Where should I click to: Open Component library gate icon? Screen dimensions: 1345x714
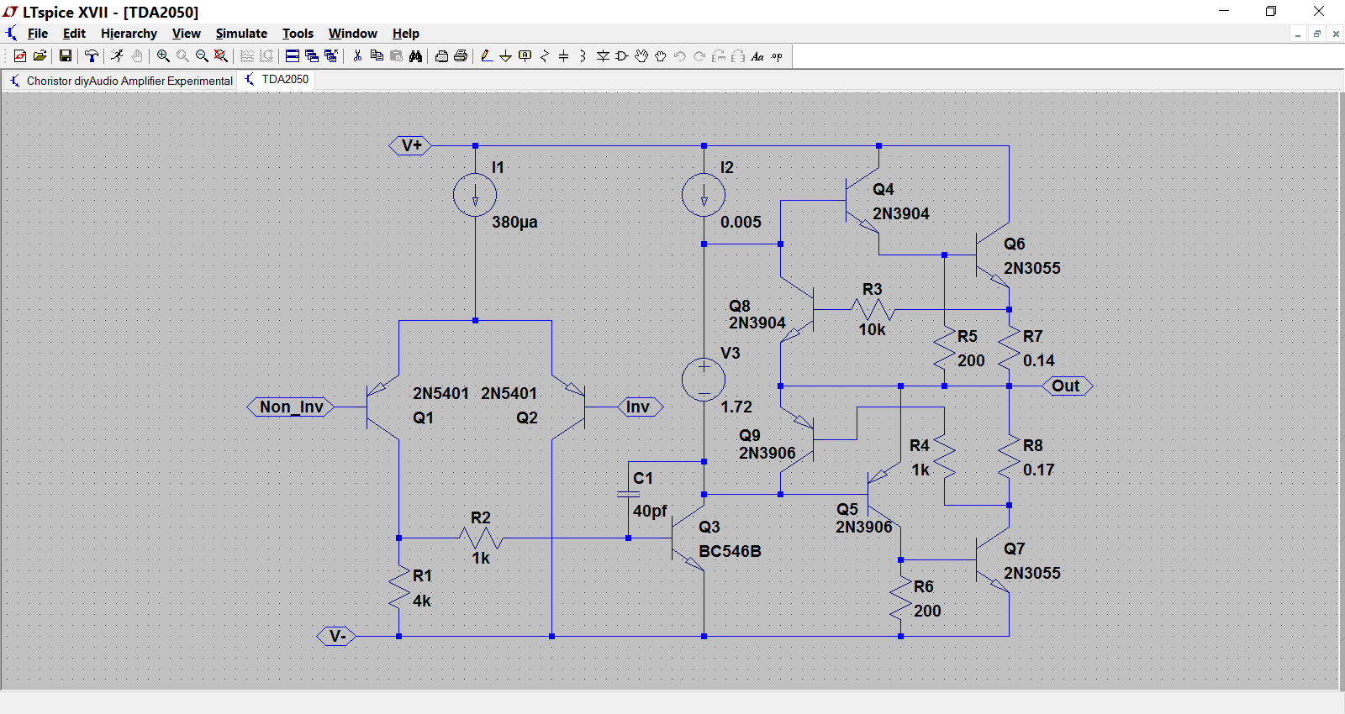(x=622, y=56)
